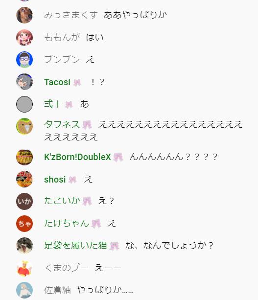258x300 pixels.
Task: Click K'zBorn!DoubleX's member ribbon badge
Action: [x=118, y=157]
